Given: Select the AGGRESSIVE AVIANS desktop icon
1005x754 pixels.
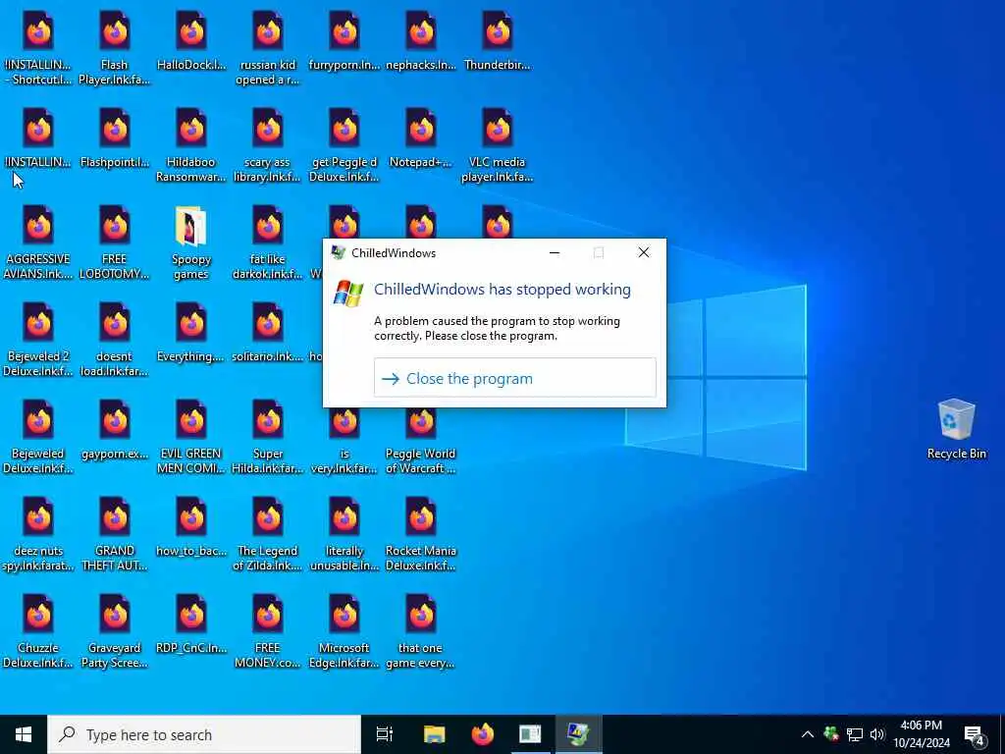Looking at the screenshot, I should [x=38, y=243].
